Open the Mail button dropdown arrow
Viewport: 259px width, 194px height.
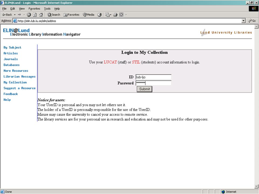[x=111, y=15]
